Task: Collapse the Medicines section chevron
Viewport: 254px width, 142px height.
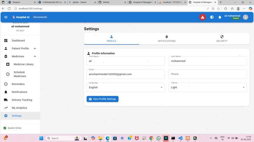Action: coord(35,56)
